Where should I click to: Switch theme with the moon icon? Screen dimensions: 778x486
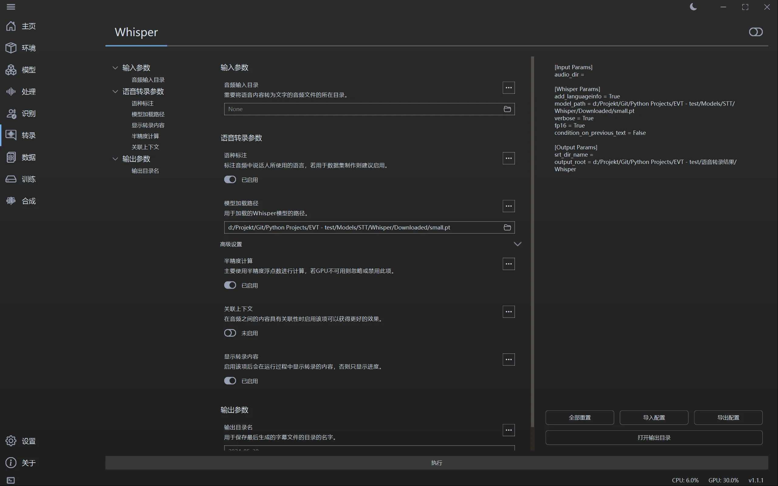pos(694,7)
